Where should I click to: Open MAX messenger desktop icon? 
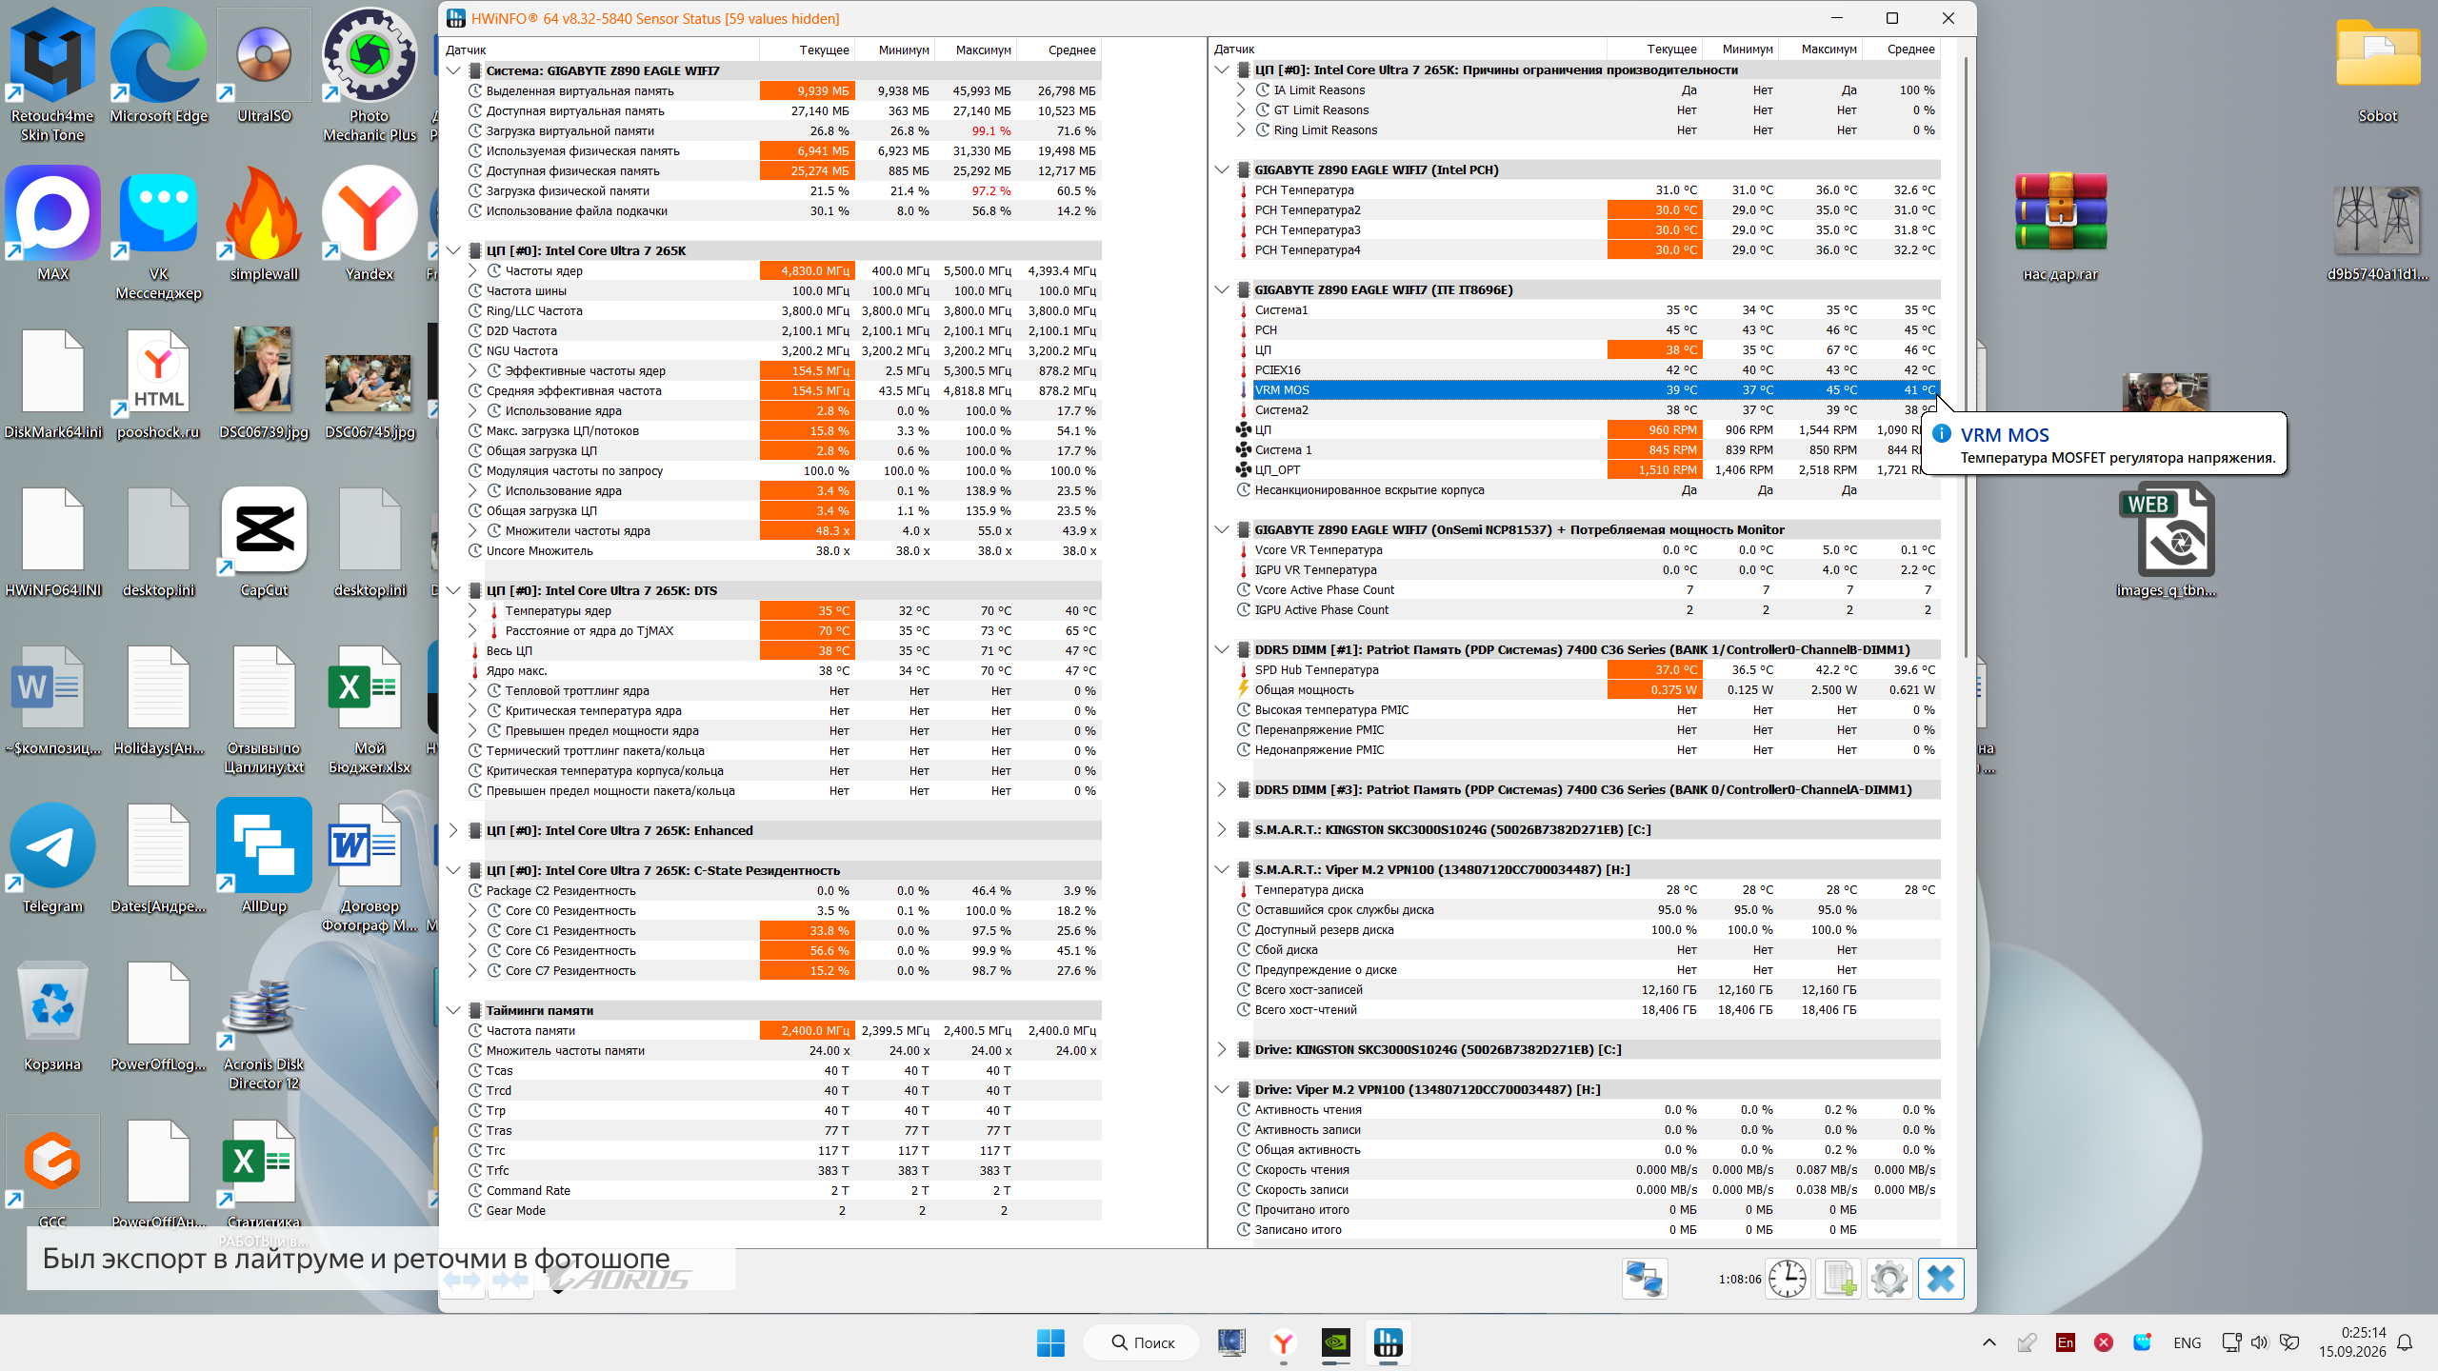tap(52, 224)
